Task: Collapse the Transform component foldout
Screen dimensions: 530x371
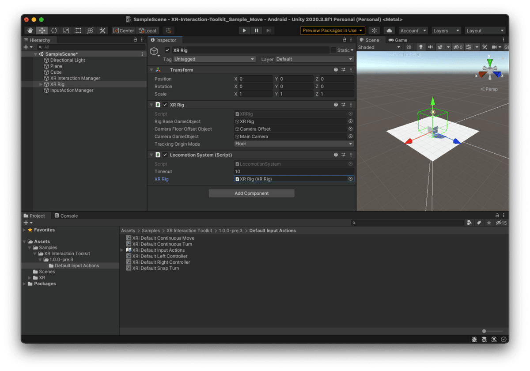Action: (151, 70)
